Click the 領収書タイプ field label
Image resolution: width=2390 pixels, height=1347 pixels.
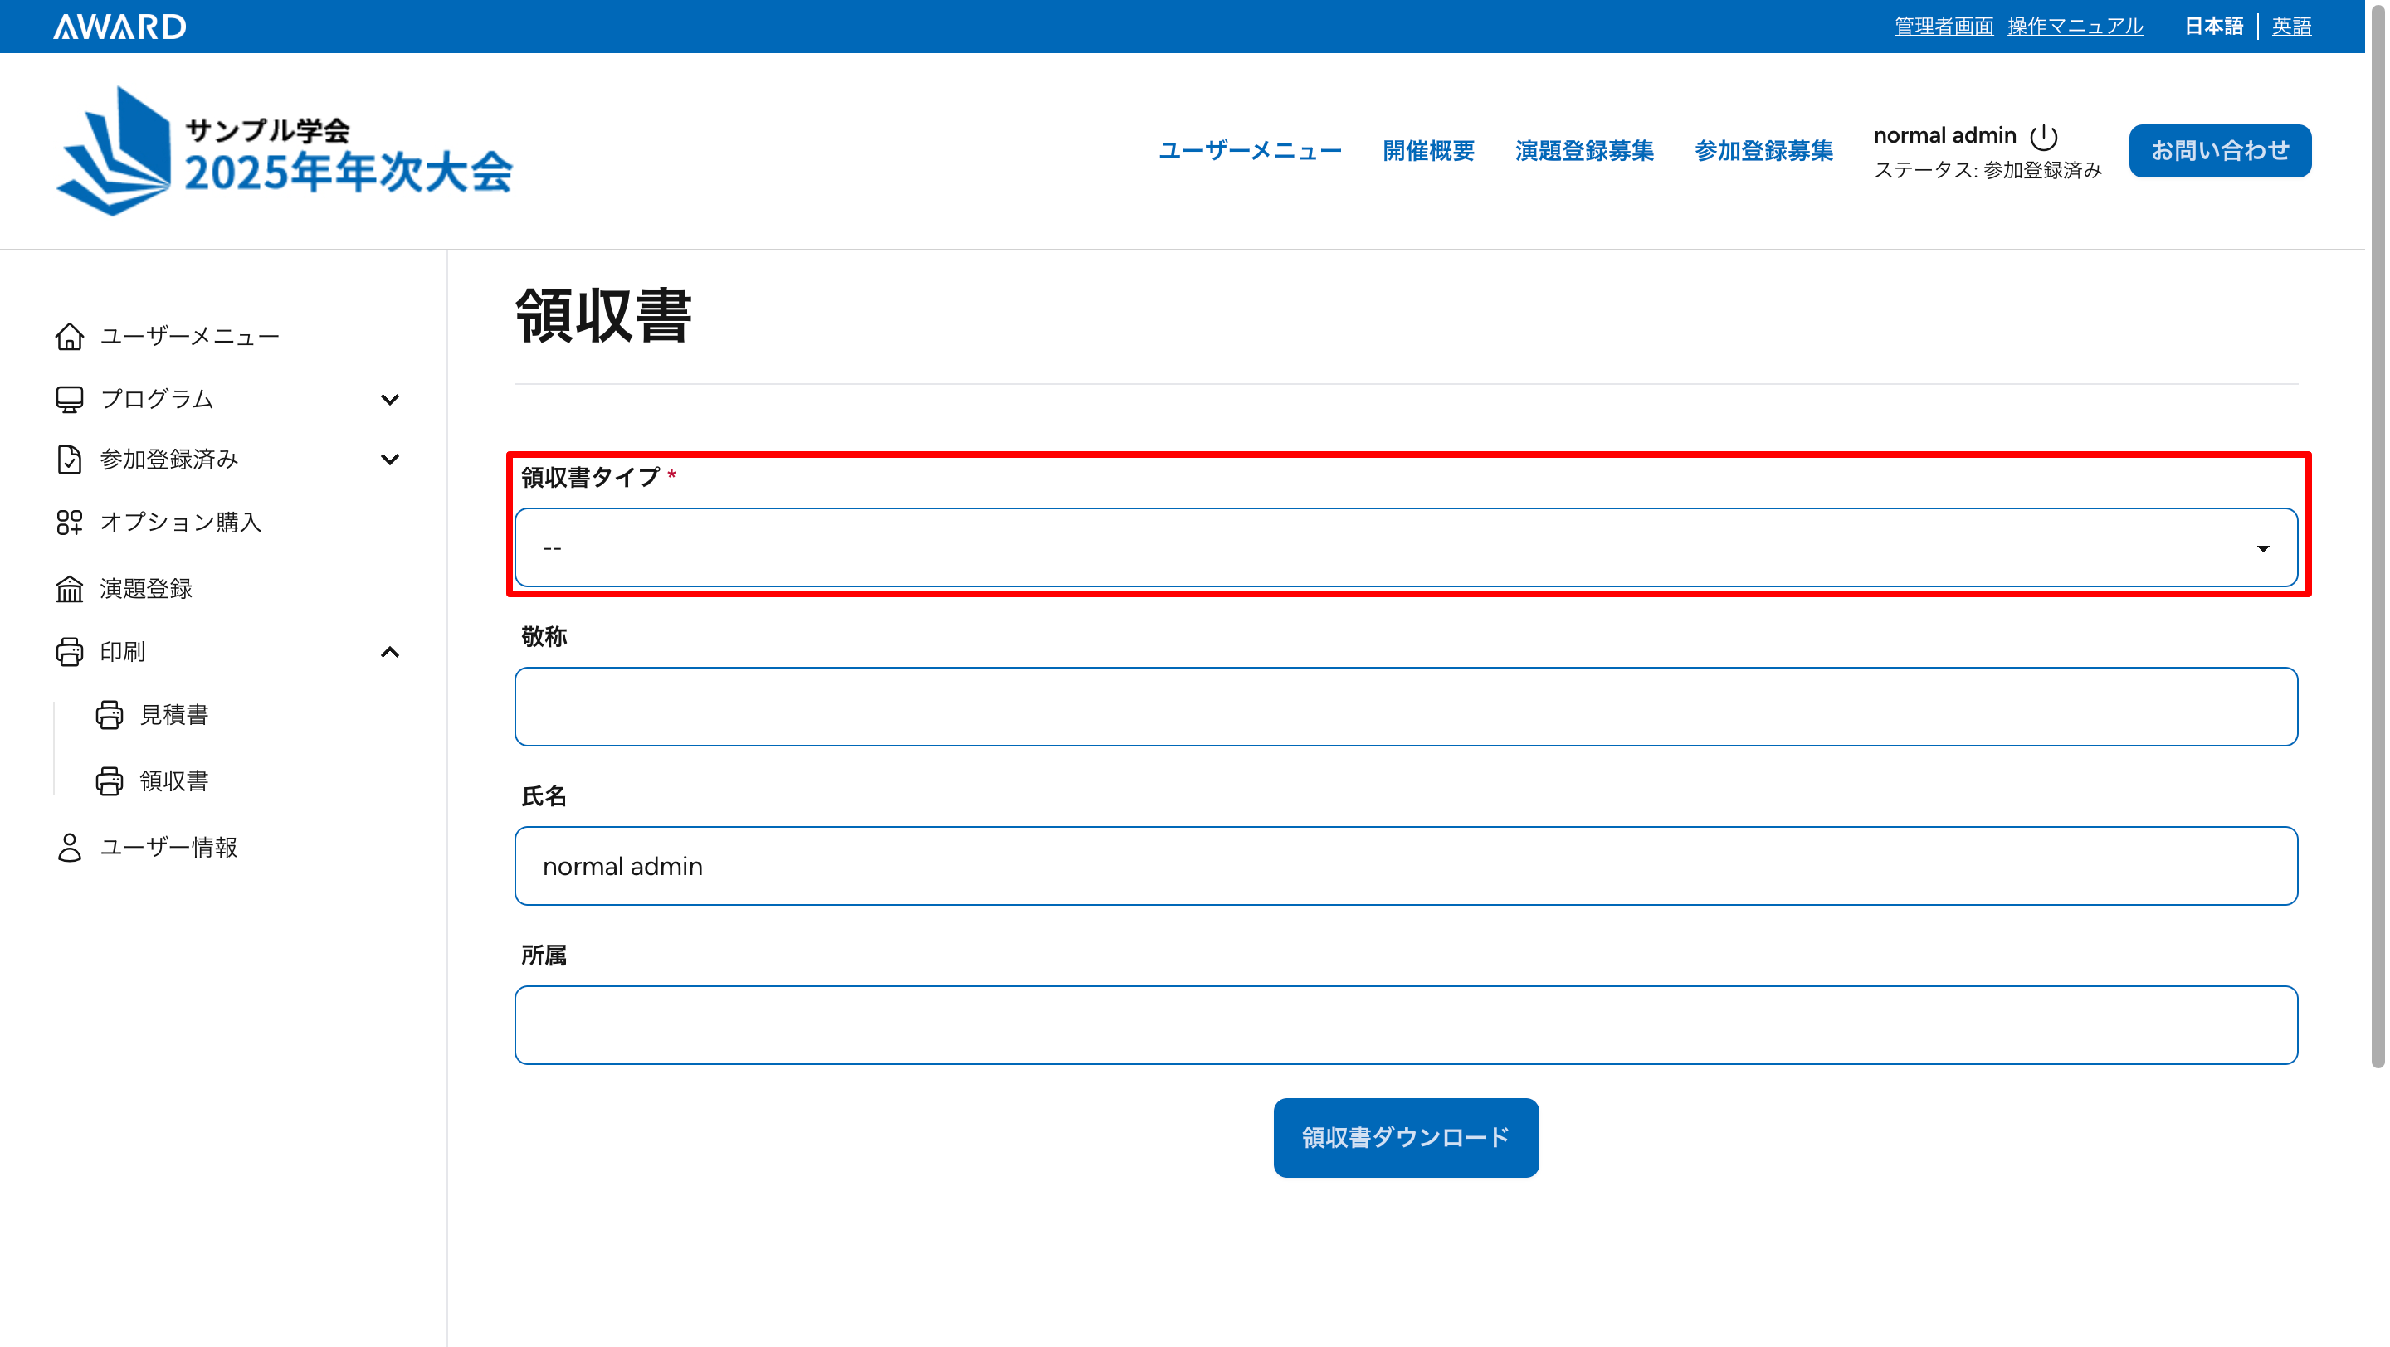(590, 478)
